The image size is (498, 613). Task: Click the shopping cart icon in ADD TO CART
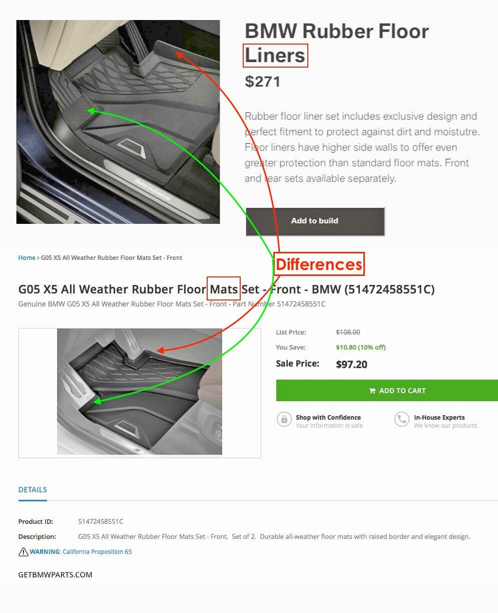point(372,391)
